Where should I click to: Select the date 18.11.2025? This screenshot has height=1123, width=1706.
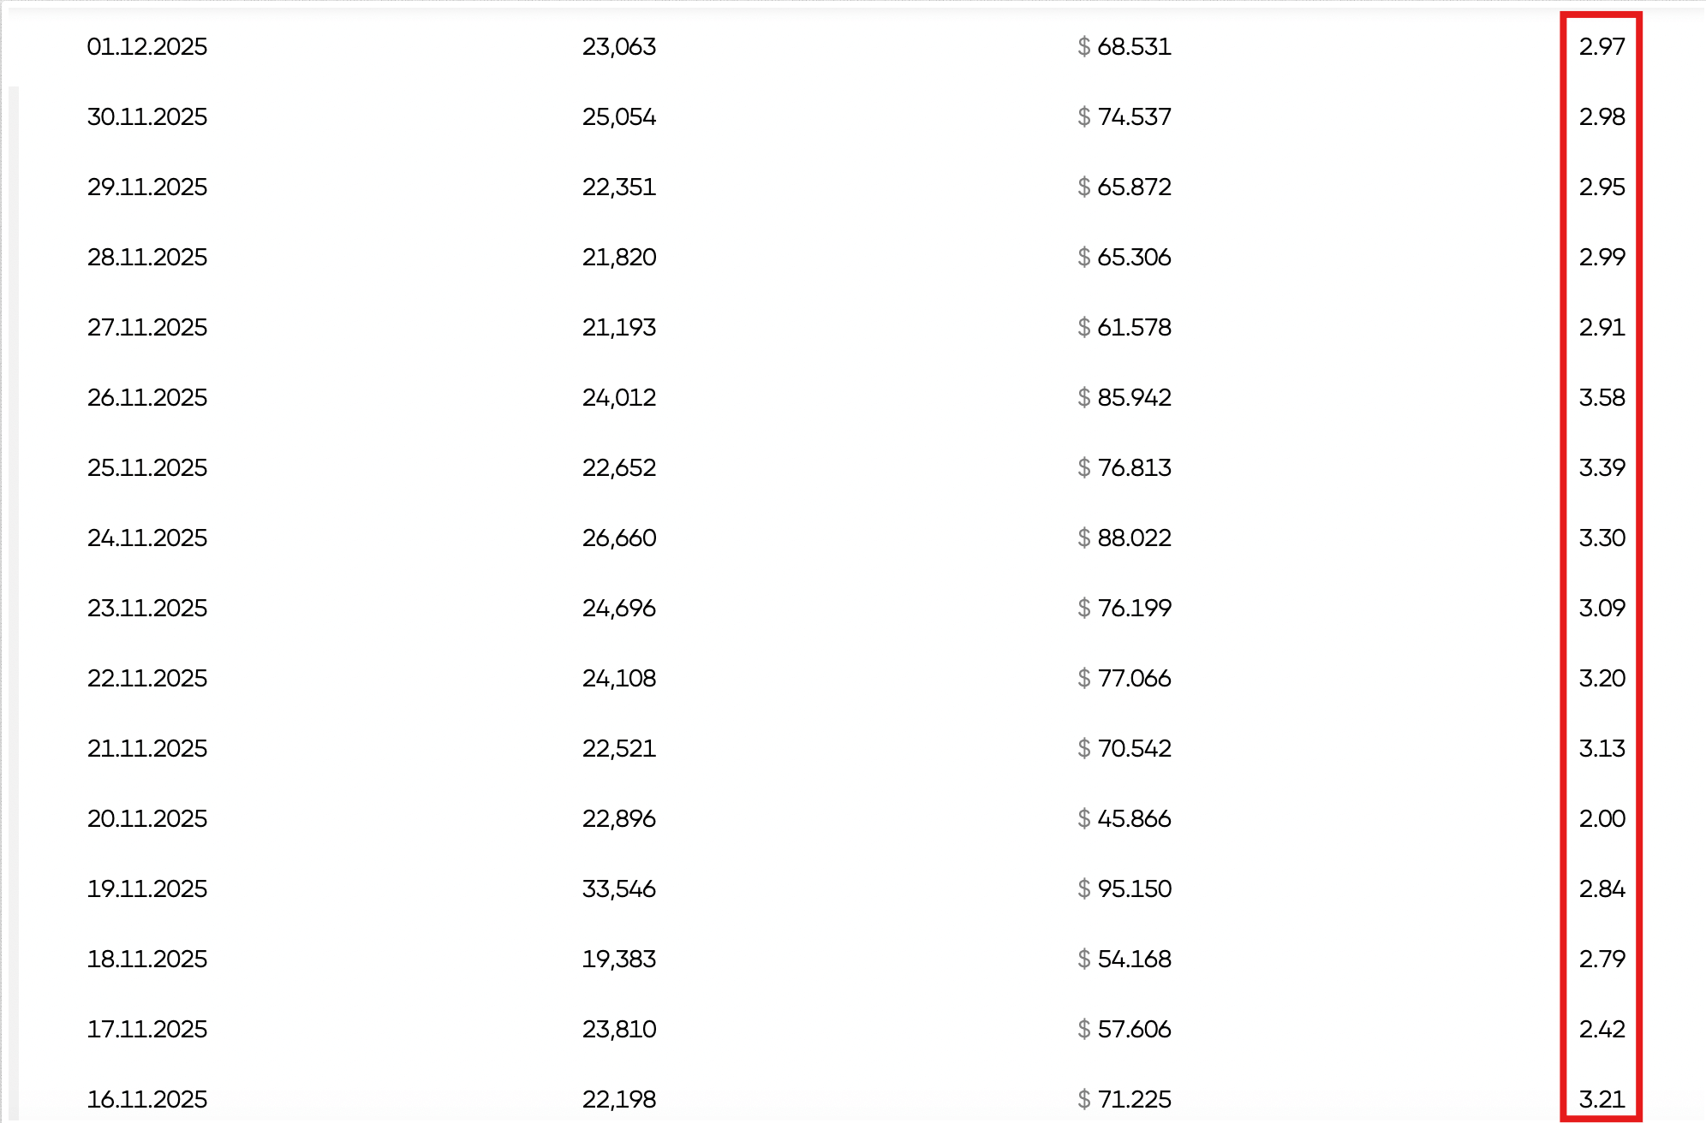click(x=147, y=959)
